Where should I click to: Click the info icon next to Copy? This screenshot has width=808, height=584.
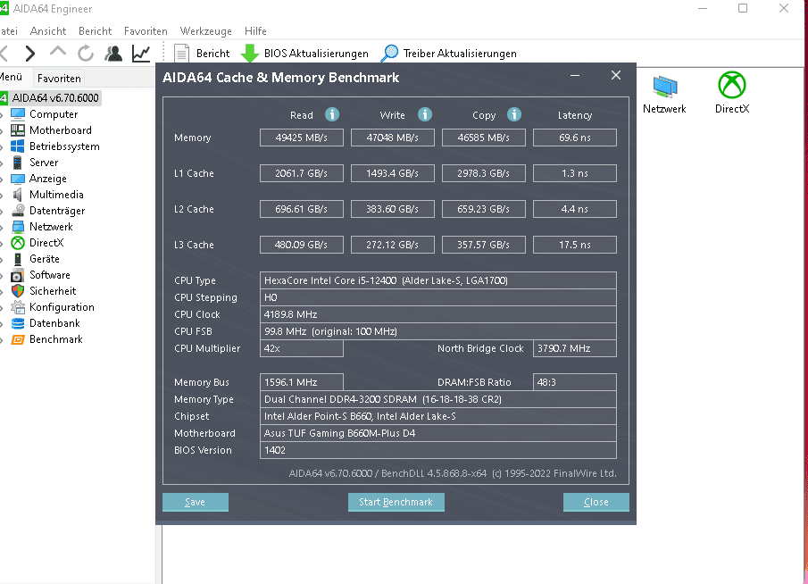click(513, 114)
